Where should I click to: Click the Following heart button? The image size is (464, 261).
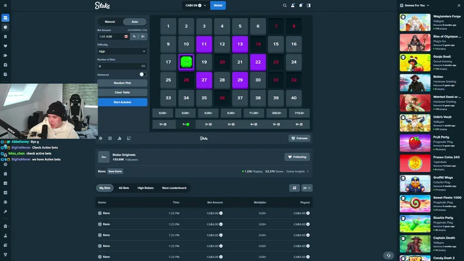(297, 157)
